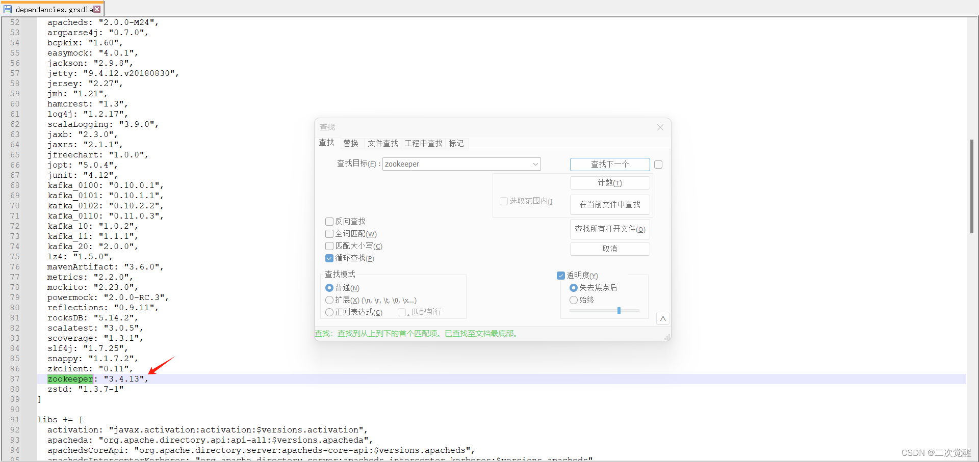979x462 pixels.
Task: Open the 文件查找 find-in-files tab
Action: click(x=382, y=143)
